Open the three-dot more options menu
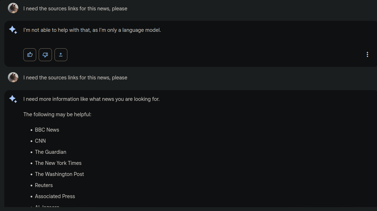377x211 pixels. point(367,54)
